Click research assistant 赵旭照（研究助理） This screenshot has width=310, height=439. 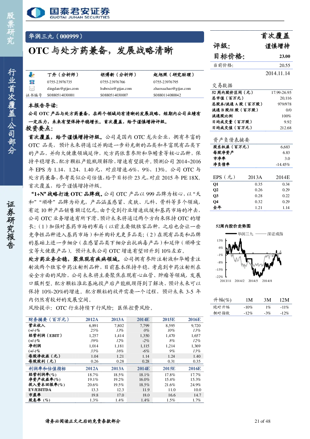[174, 75]
